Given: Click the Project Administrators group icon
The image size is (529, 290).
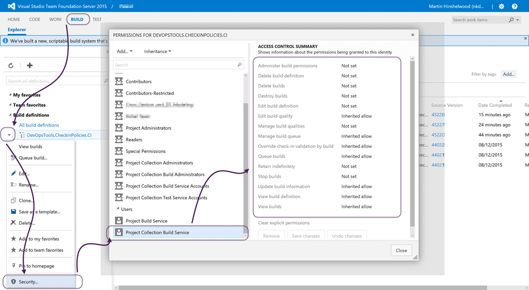Looking at the screenshot, I should (x=119, y=128).
